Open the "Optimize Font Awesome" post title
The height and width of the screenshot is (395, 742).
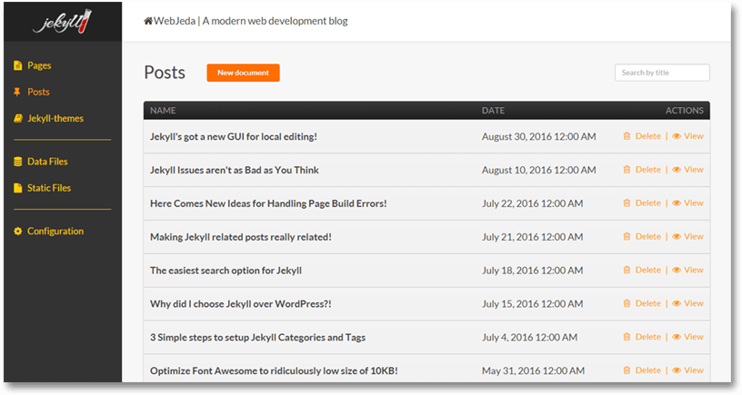(274, 370)
